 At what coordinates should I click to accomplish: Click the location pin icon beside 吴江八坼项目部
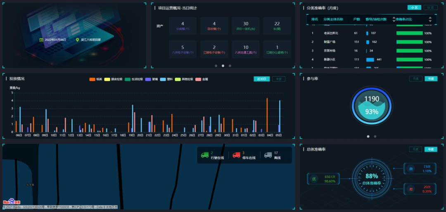[x=77, y=40]
